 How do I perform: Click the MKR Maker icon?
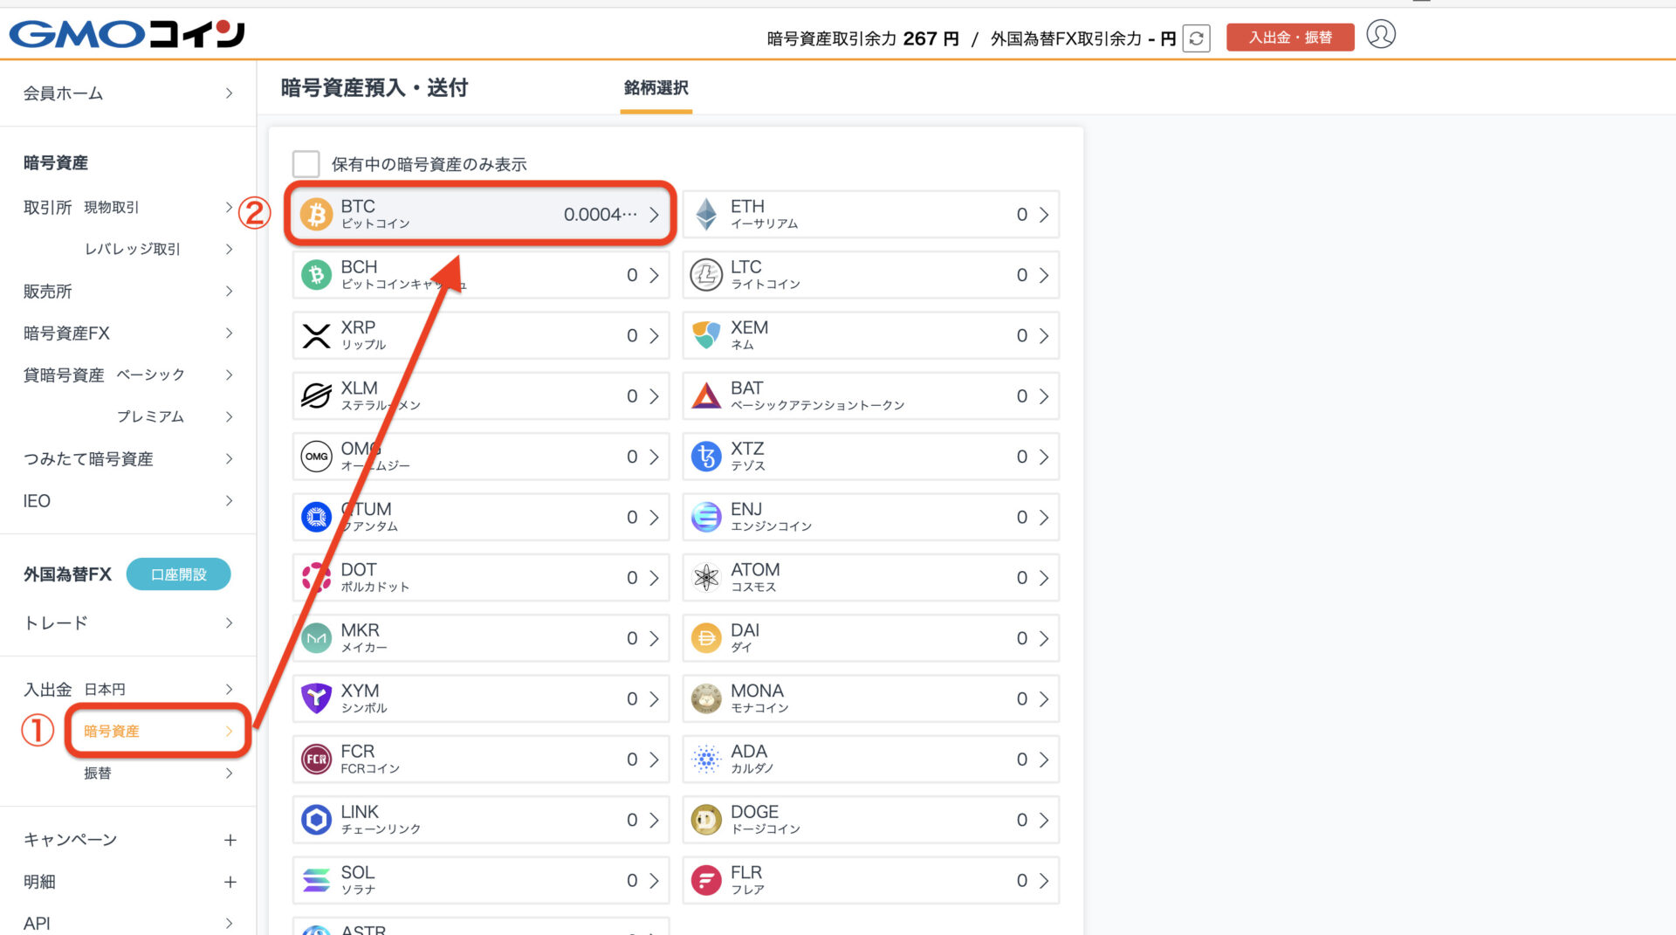point(316,638)
